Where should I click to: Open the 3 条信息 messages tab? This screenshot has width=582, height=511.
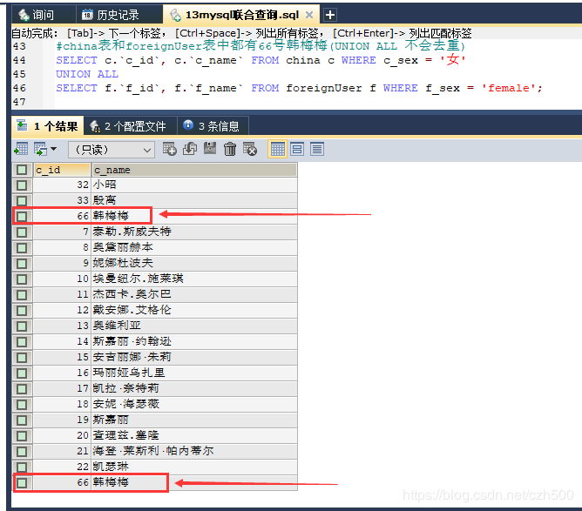pos(213,126)
